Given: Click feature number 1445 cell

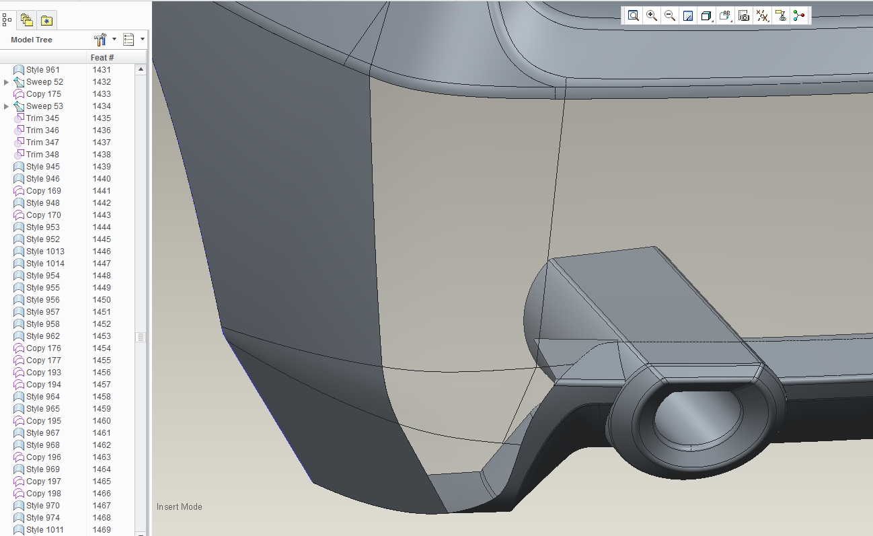Looking at the screenshot, I should point(102,239).
